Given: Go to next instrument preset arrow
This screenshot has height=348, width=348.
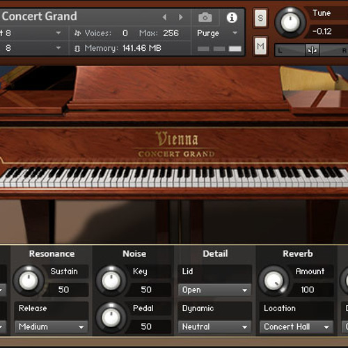Looking at the screenshot, I should tap(180, 17).
